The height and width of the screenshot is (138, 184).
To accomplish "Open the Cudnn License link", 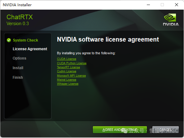I will 67,71.
